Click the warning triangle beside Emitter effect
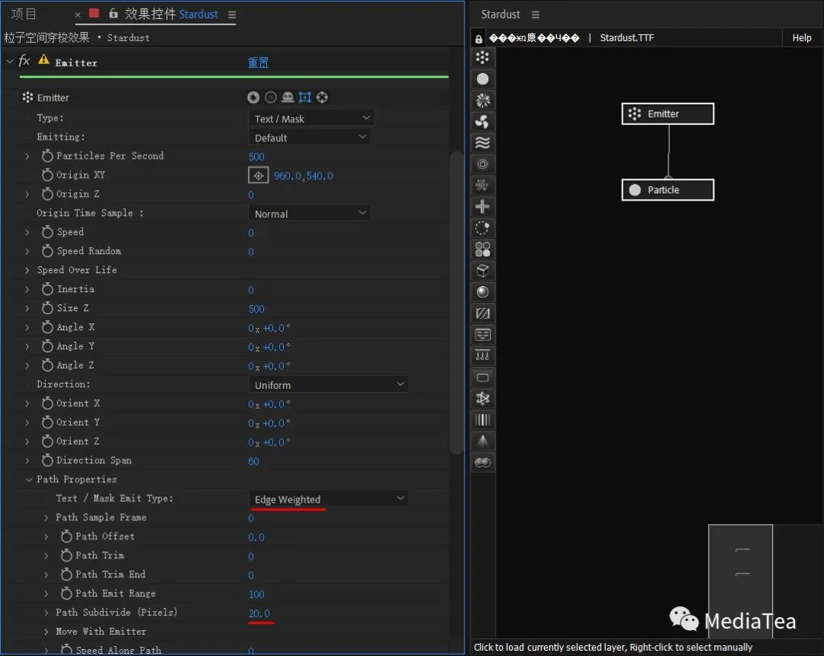824x656 pixels. click(43, 59)
